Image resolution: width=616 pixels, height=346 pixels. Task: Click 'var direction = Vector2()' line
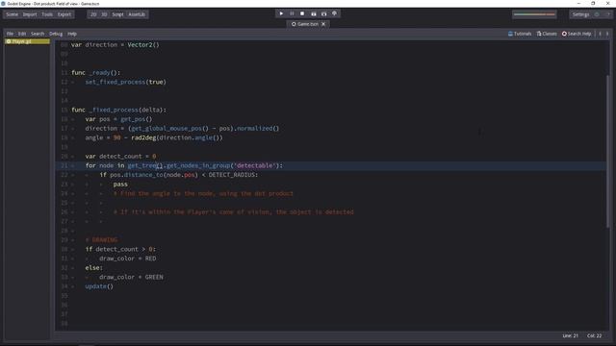[x=115, y=45]
